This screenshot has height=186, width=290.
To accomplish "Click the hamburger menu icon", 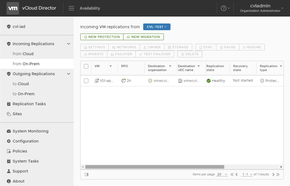I will [x=71, y=8].
